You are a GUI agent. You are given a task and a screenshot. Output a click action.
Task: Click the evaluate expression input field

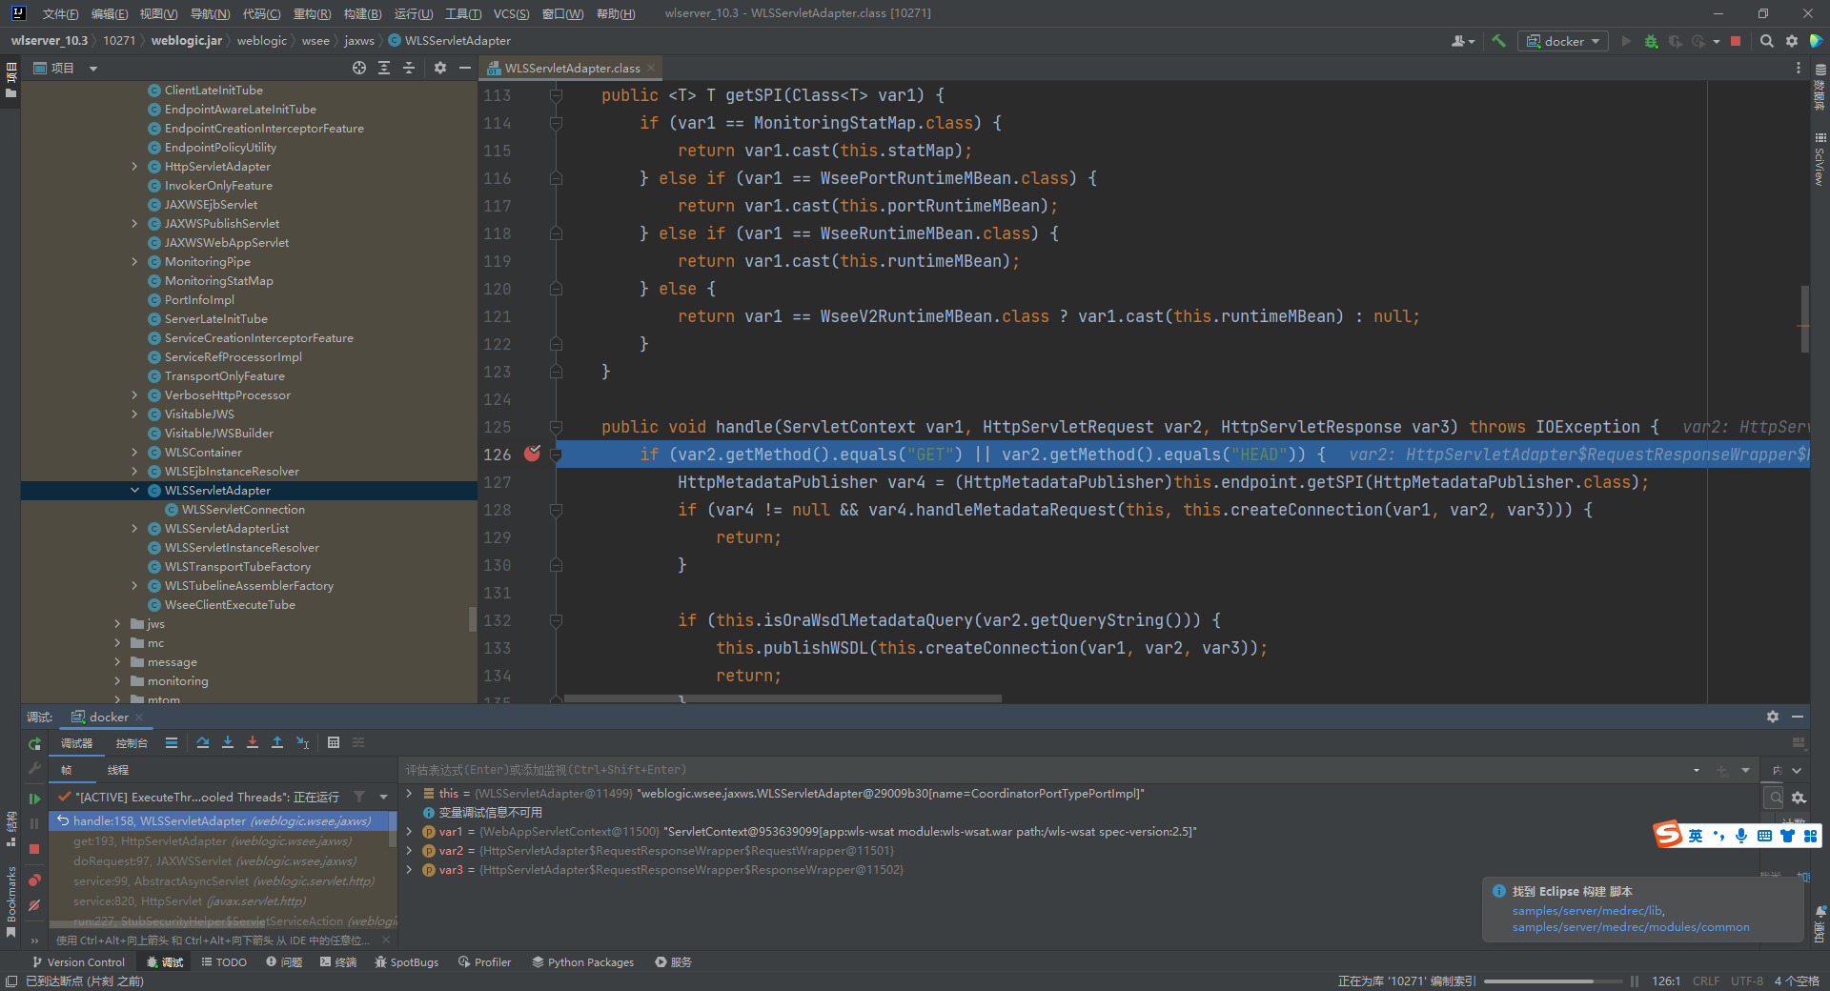[x=1045, y=770]
